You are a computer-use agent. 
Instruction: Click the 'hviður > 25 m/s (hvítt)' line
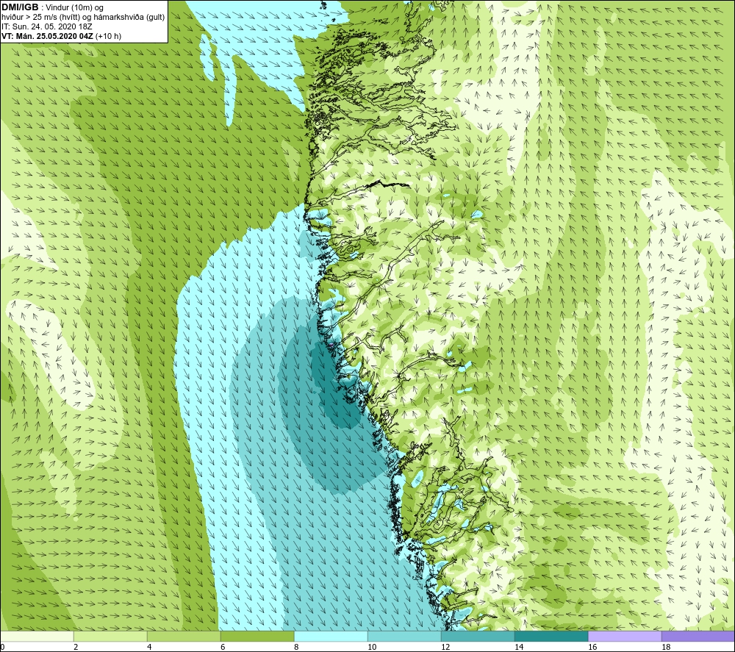(x=40, y=18)
